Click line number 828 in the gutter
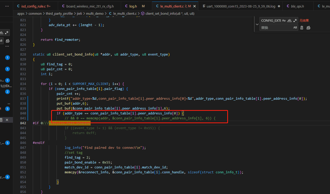 [23, 55]
